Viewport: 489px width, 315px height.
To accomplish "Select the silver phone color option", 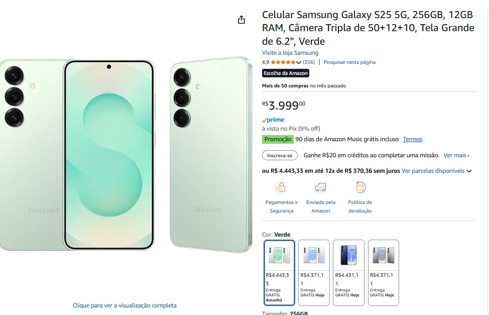I will 384,272.
